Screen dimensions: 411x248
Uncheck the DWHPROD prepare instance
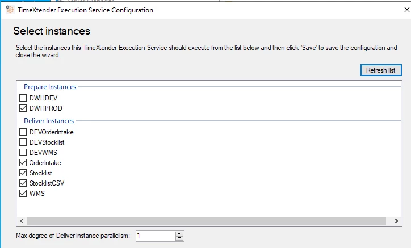[23, 108]
